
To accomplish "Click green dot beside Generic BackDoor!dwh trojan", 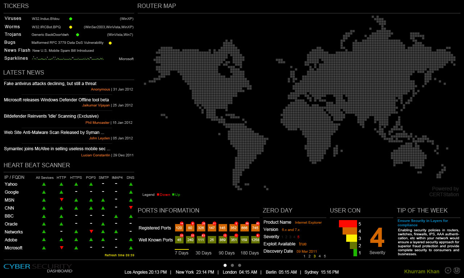I will pos(78,34).
